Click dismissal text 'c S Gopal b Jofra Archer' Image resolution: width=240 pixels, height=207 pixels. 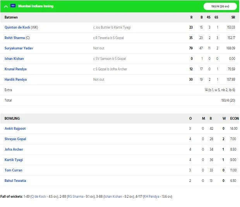coord(110,69)
